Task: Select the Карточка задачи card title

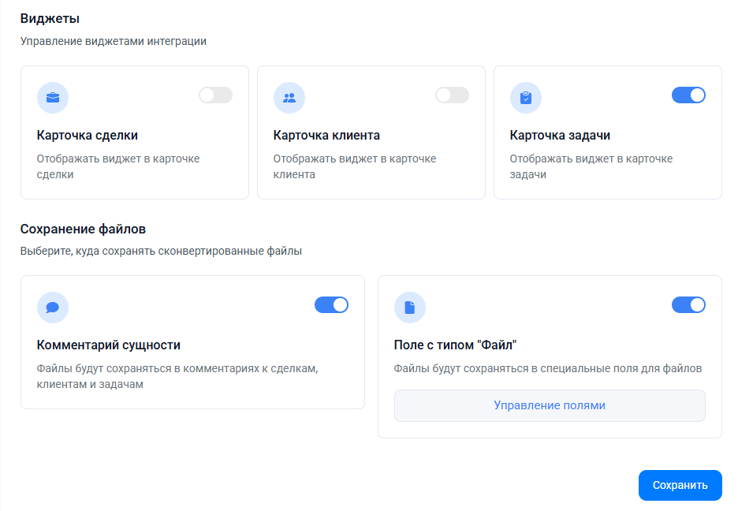Action: (560, 136)
